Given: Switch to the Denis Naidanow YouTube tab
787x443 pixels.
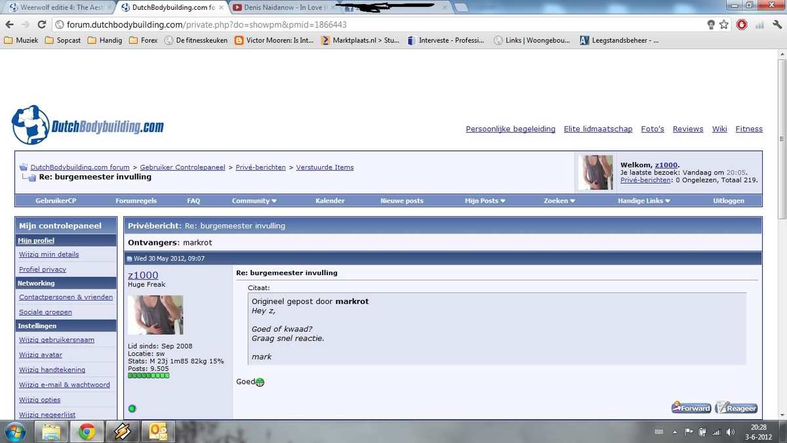Looking at the screenshot, I should (x=283, y=8).
